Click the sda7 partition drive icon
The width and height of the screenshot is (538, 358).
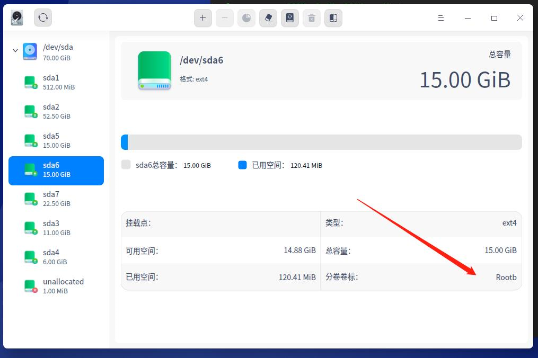tap(31, 199)
